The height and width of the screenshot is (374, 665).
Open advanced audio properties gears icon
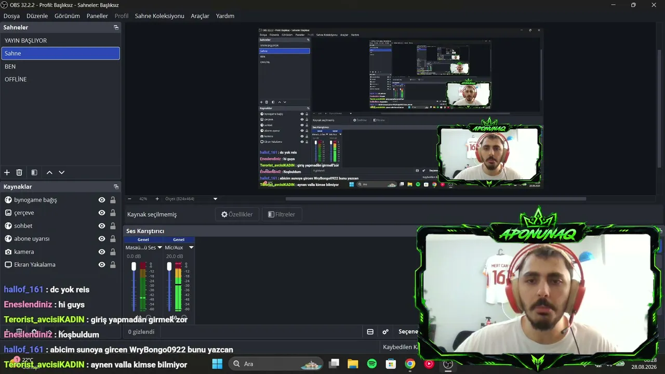click(x=385, y=332)
